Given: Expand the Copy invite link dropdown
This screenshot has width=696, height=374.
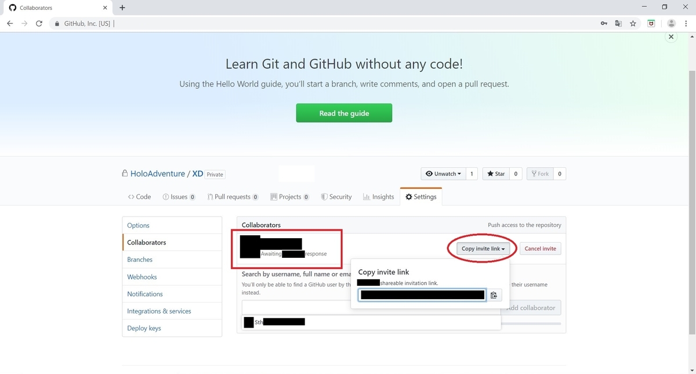Looking at the screenshot, I should (x=483, y=249).
